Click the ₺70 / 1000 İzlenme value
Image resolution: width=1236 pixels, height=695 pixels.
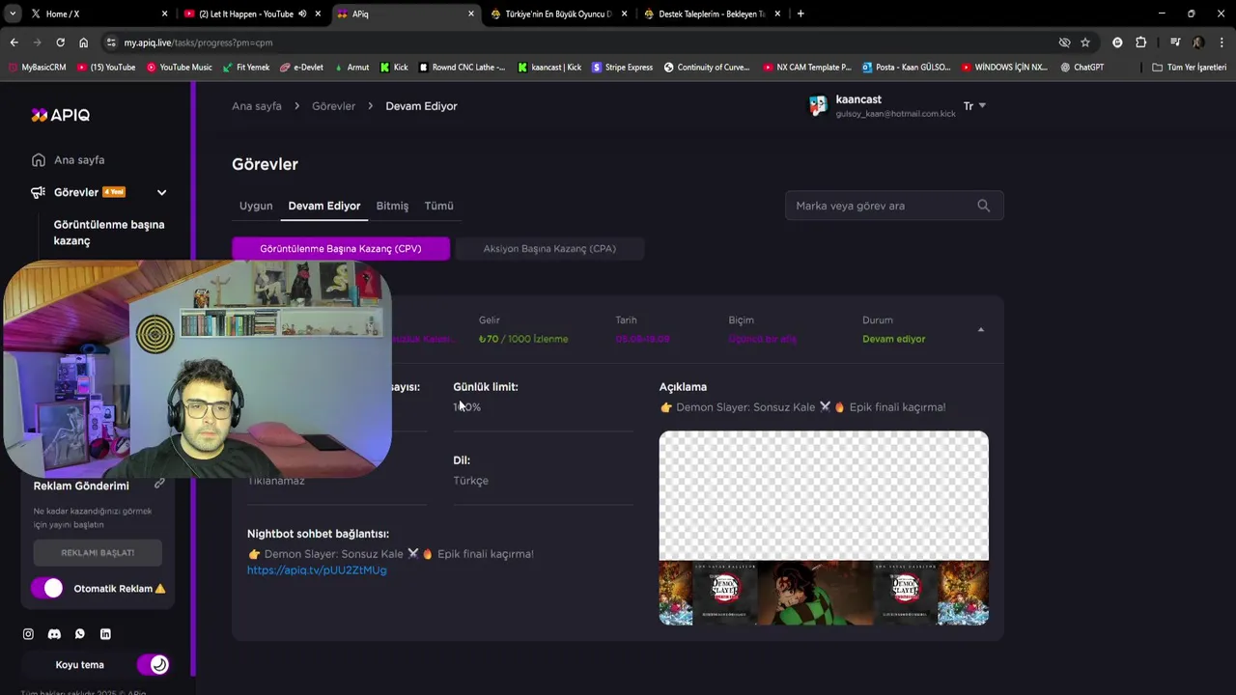coord(523,339)
